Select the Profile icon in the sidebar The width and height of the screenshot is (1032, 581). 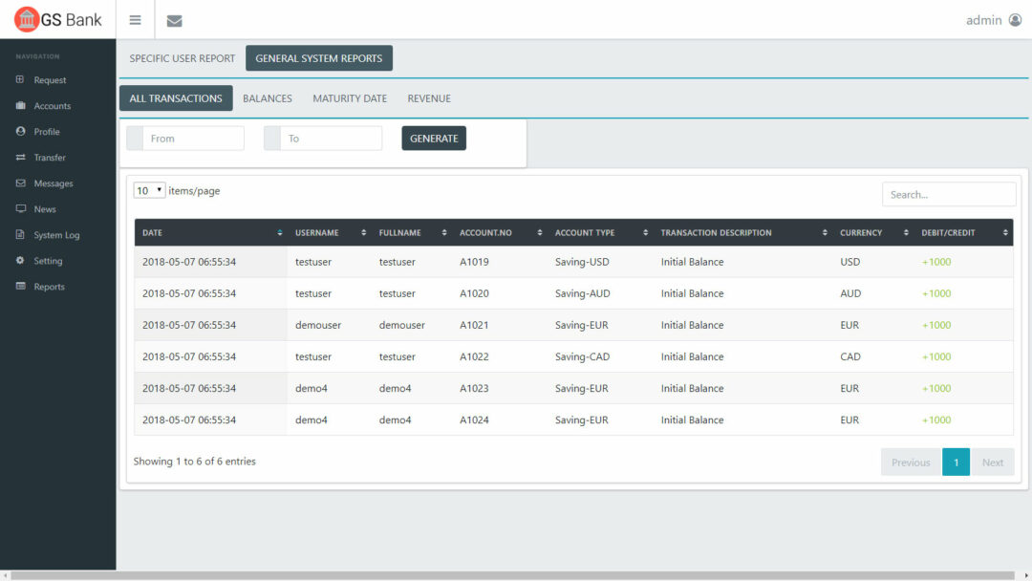click(x=21, y=131)
